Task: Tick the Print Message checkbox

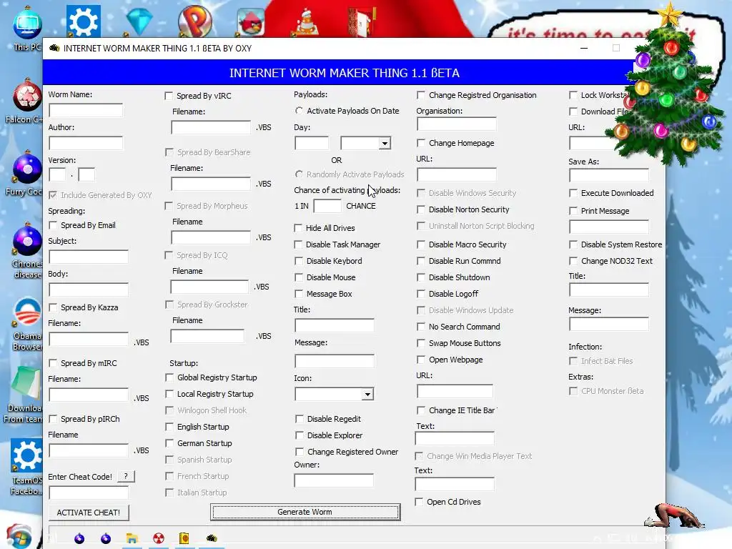Action: point(573,211)
